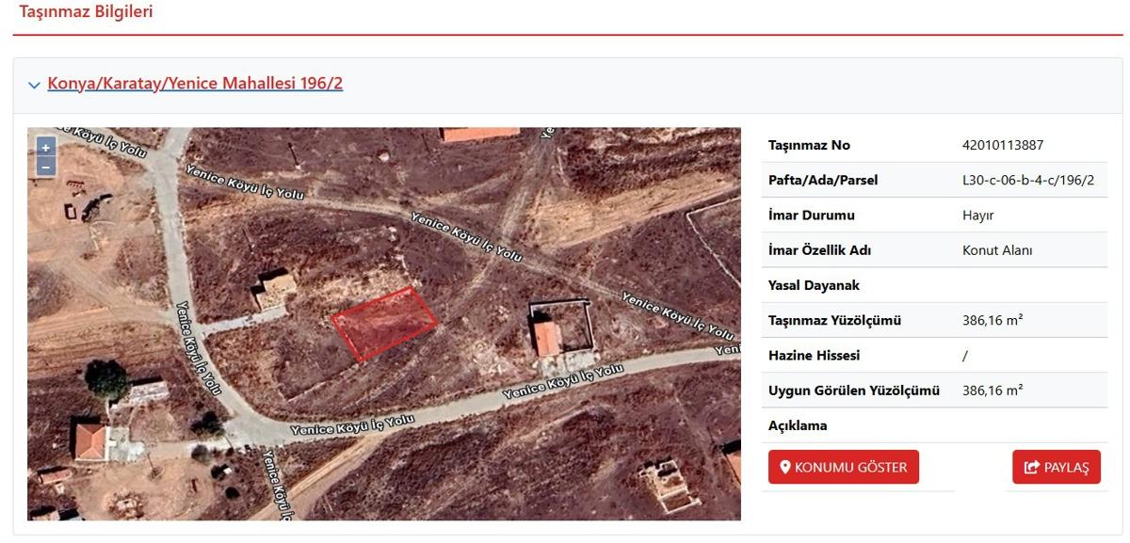Viewport: 1130px width, 543px height.
Task: Select the Konut Alanı zoning value
Action: pos(997,250)
